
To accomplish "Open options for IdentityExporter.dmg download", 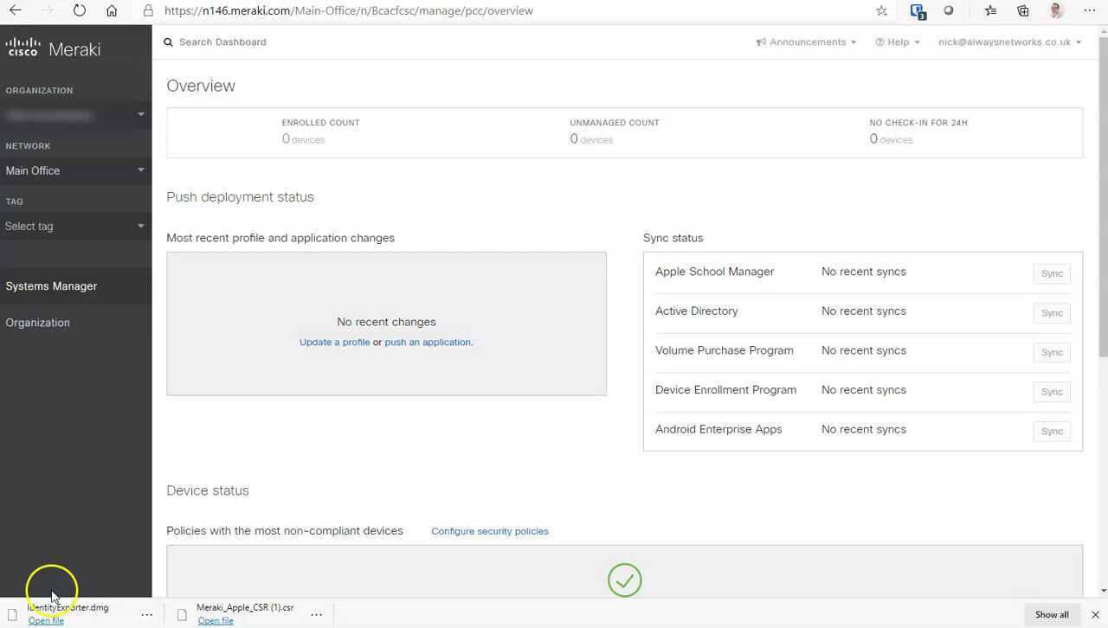I will pyautogui.click(x=146, y=614).
